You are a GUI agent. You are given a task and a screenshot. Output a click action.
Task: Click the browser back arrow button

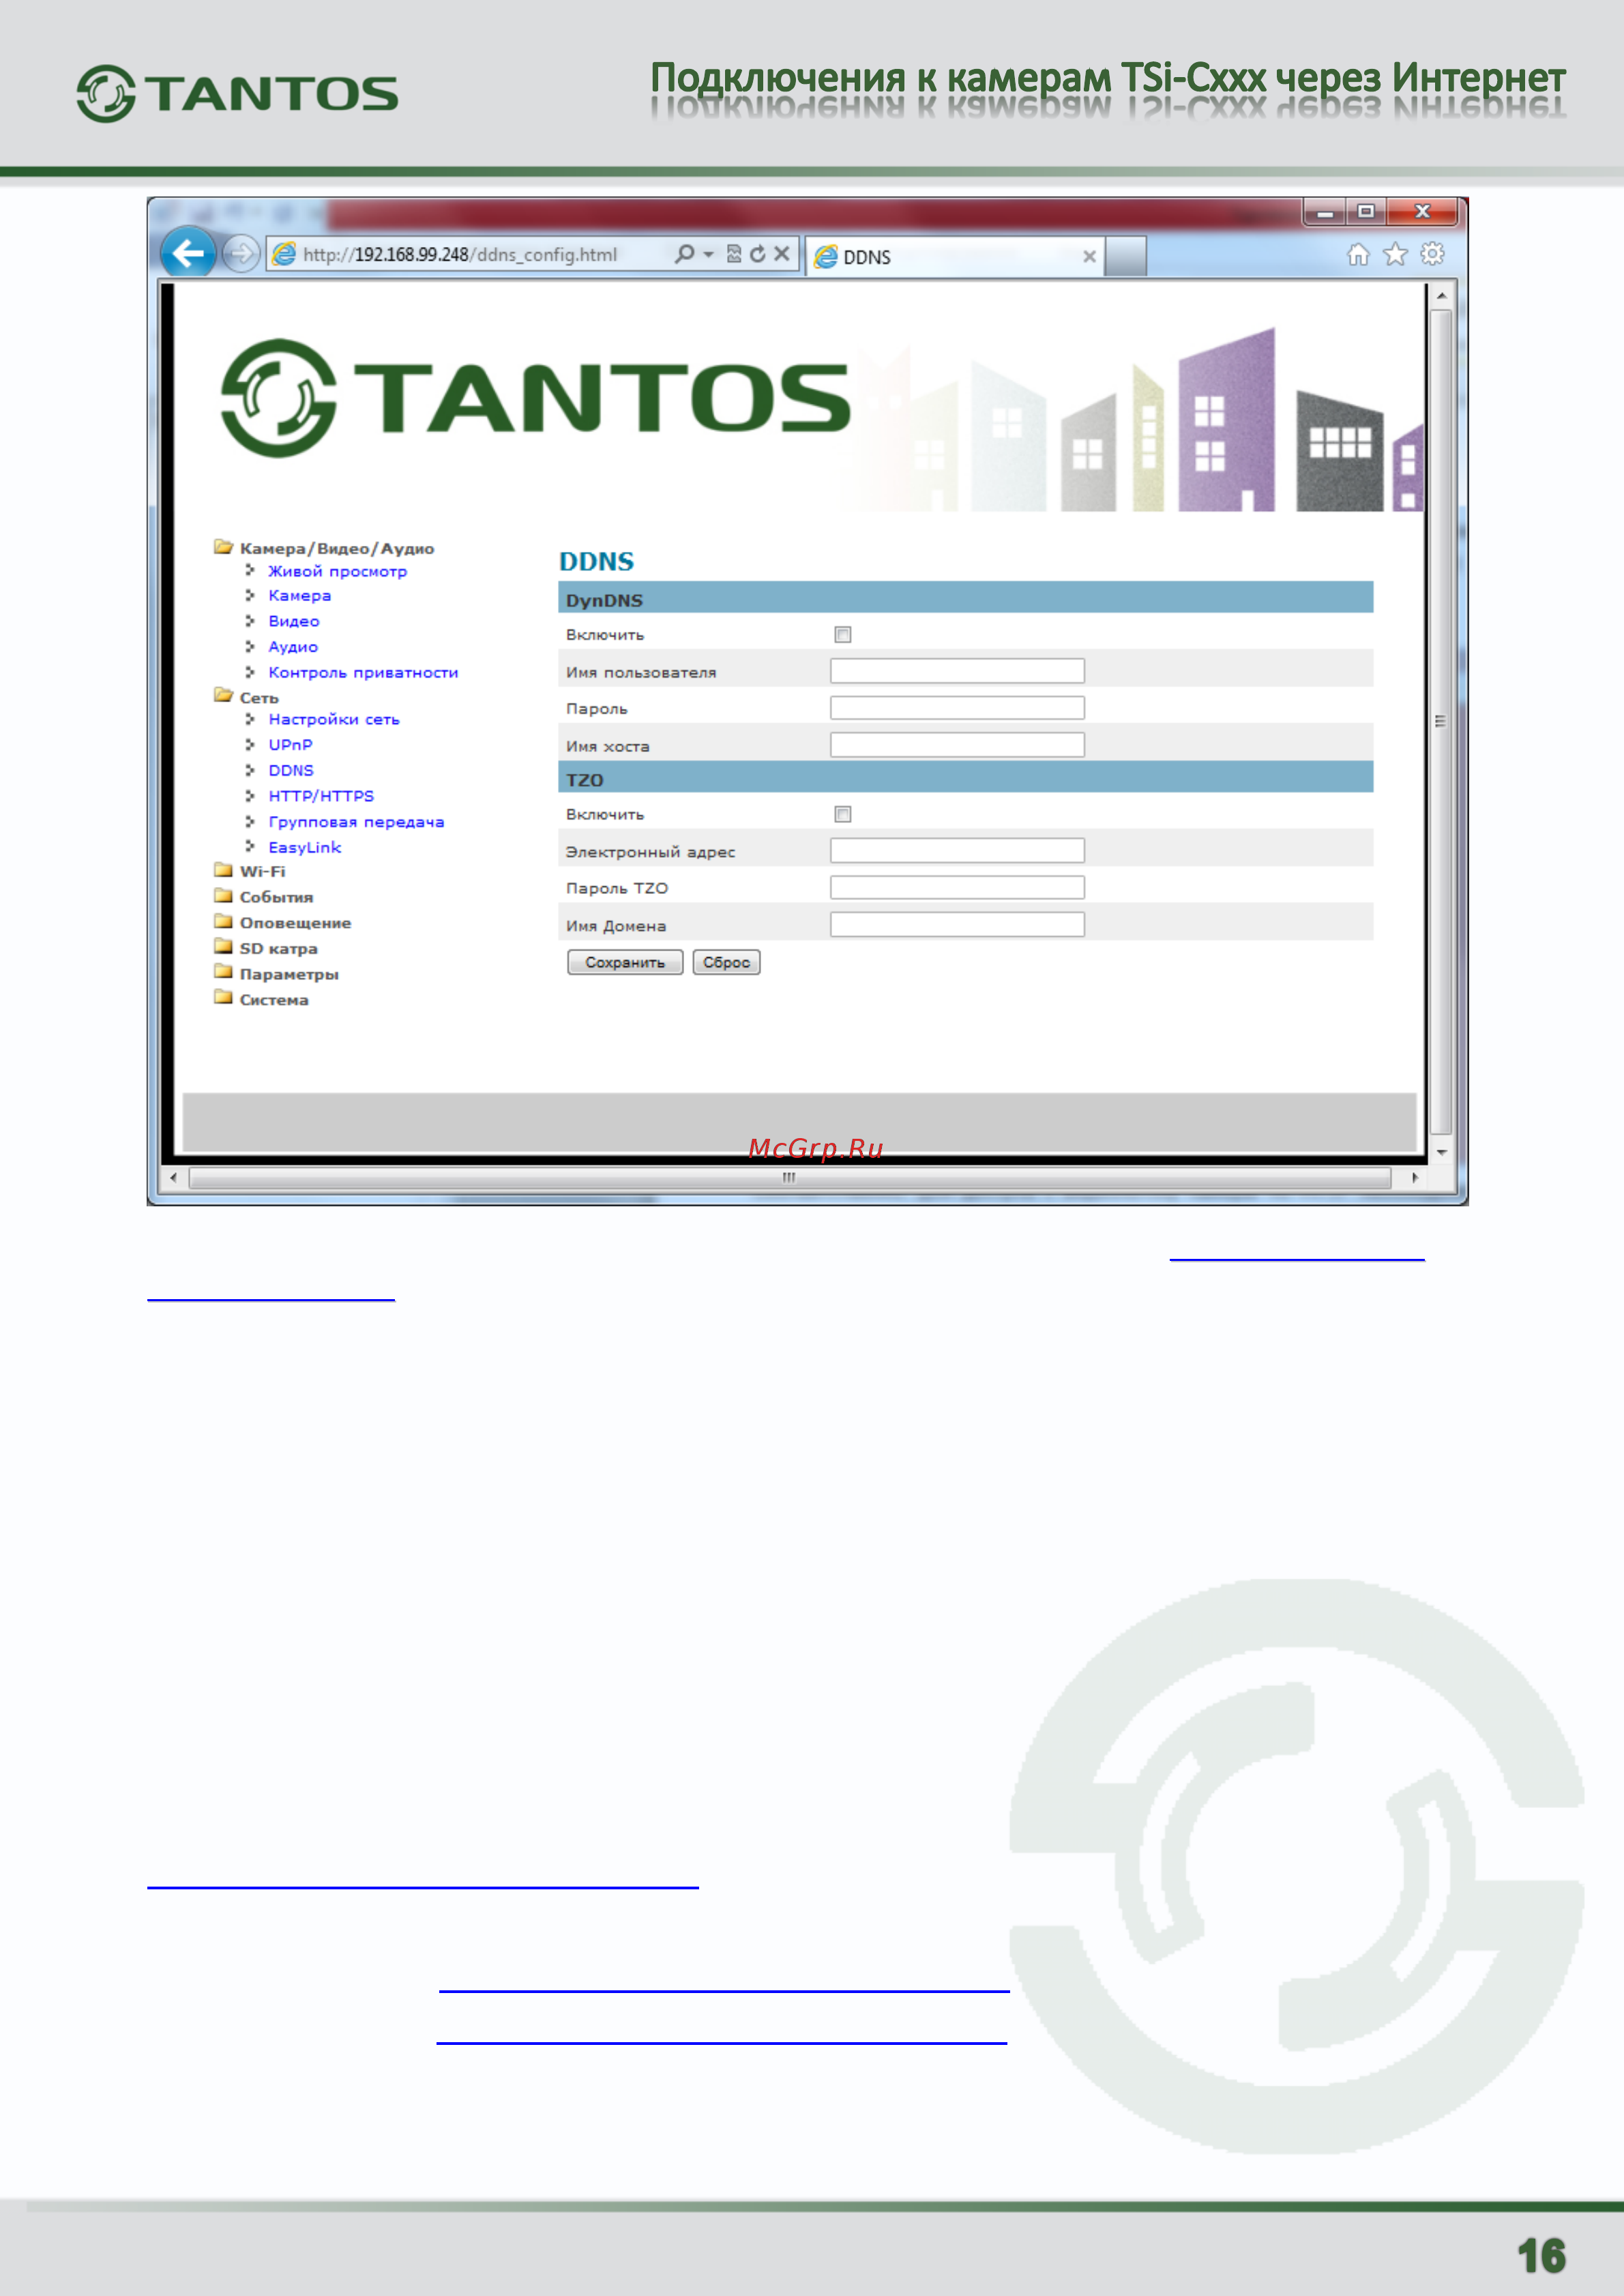coord(188,253)
